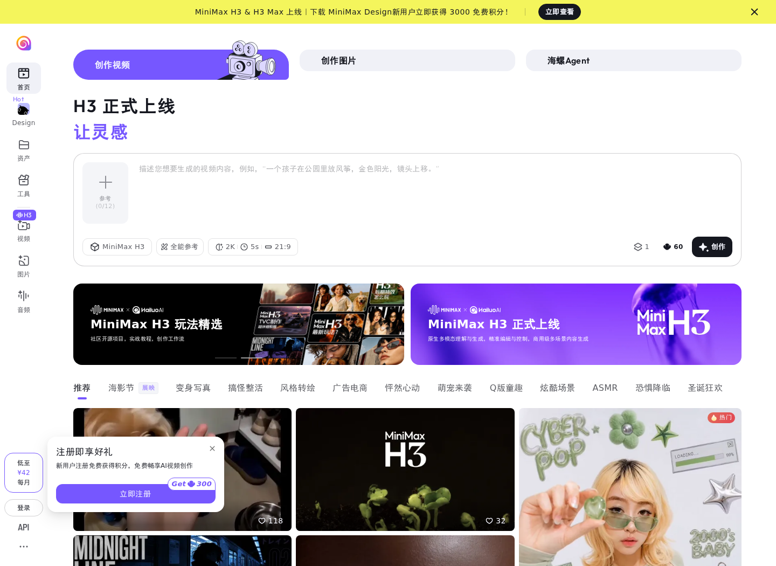
Task: Select the 圣诞狂欢 category tab
Action: (705, 388)
